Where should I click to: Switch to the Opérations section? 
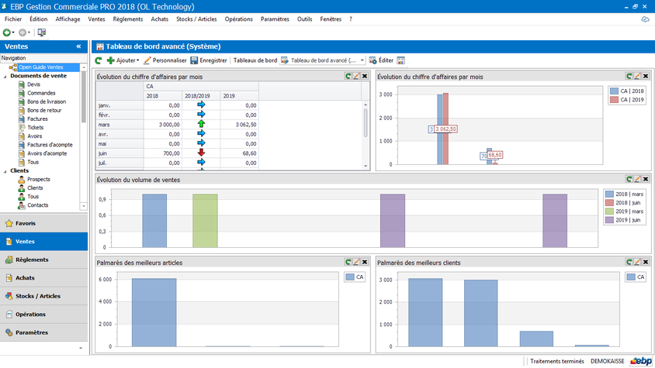coord(44,315)
